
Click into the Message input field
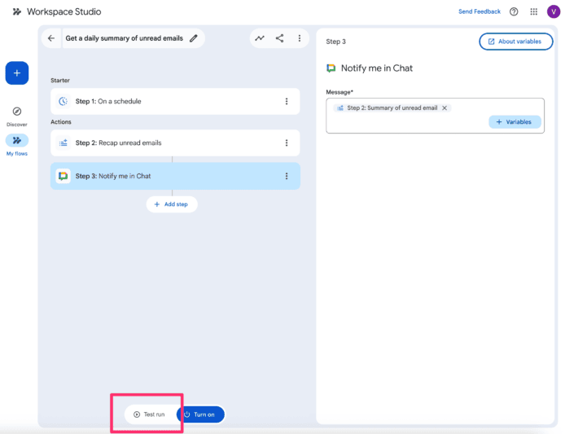tap(407, 122)
